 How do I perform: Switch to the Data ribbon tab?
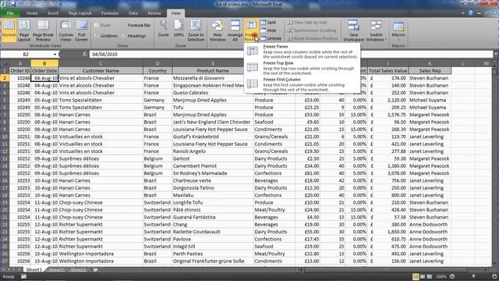[x=133, y=13]
